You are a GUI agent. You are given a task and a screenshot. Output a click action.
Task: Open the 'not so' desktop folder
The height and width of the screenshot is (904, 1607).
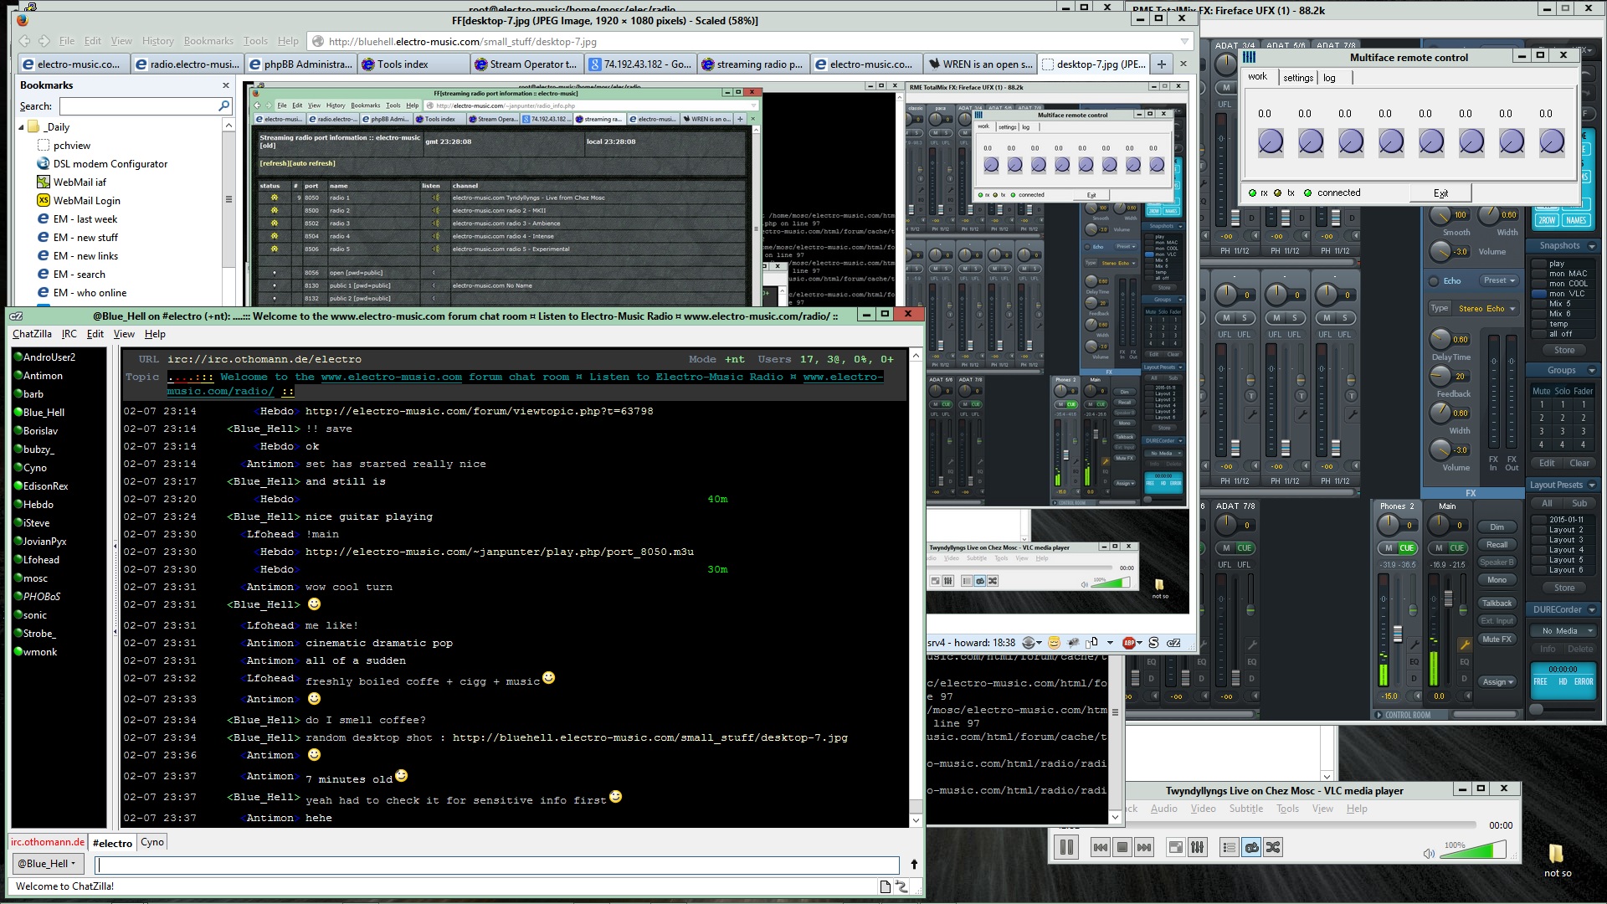click(x=1557, y=859)
